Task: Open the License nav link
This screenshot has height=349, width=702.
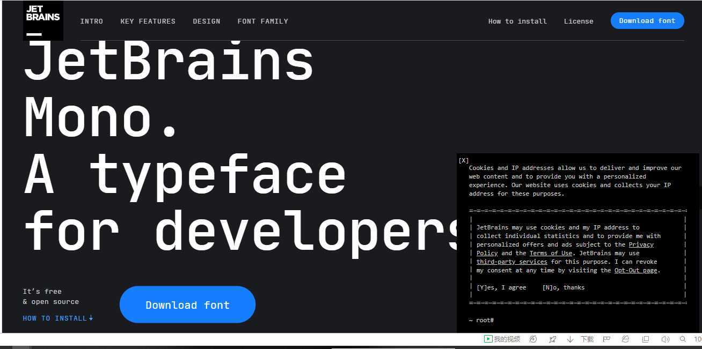Action: [x=579, y=21]
